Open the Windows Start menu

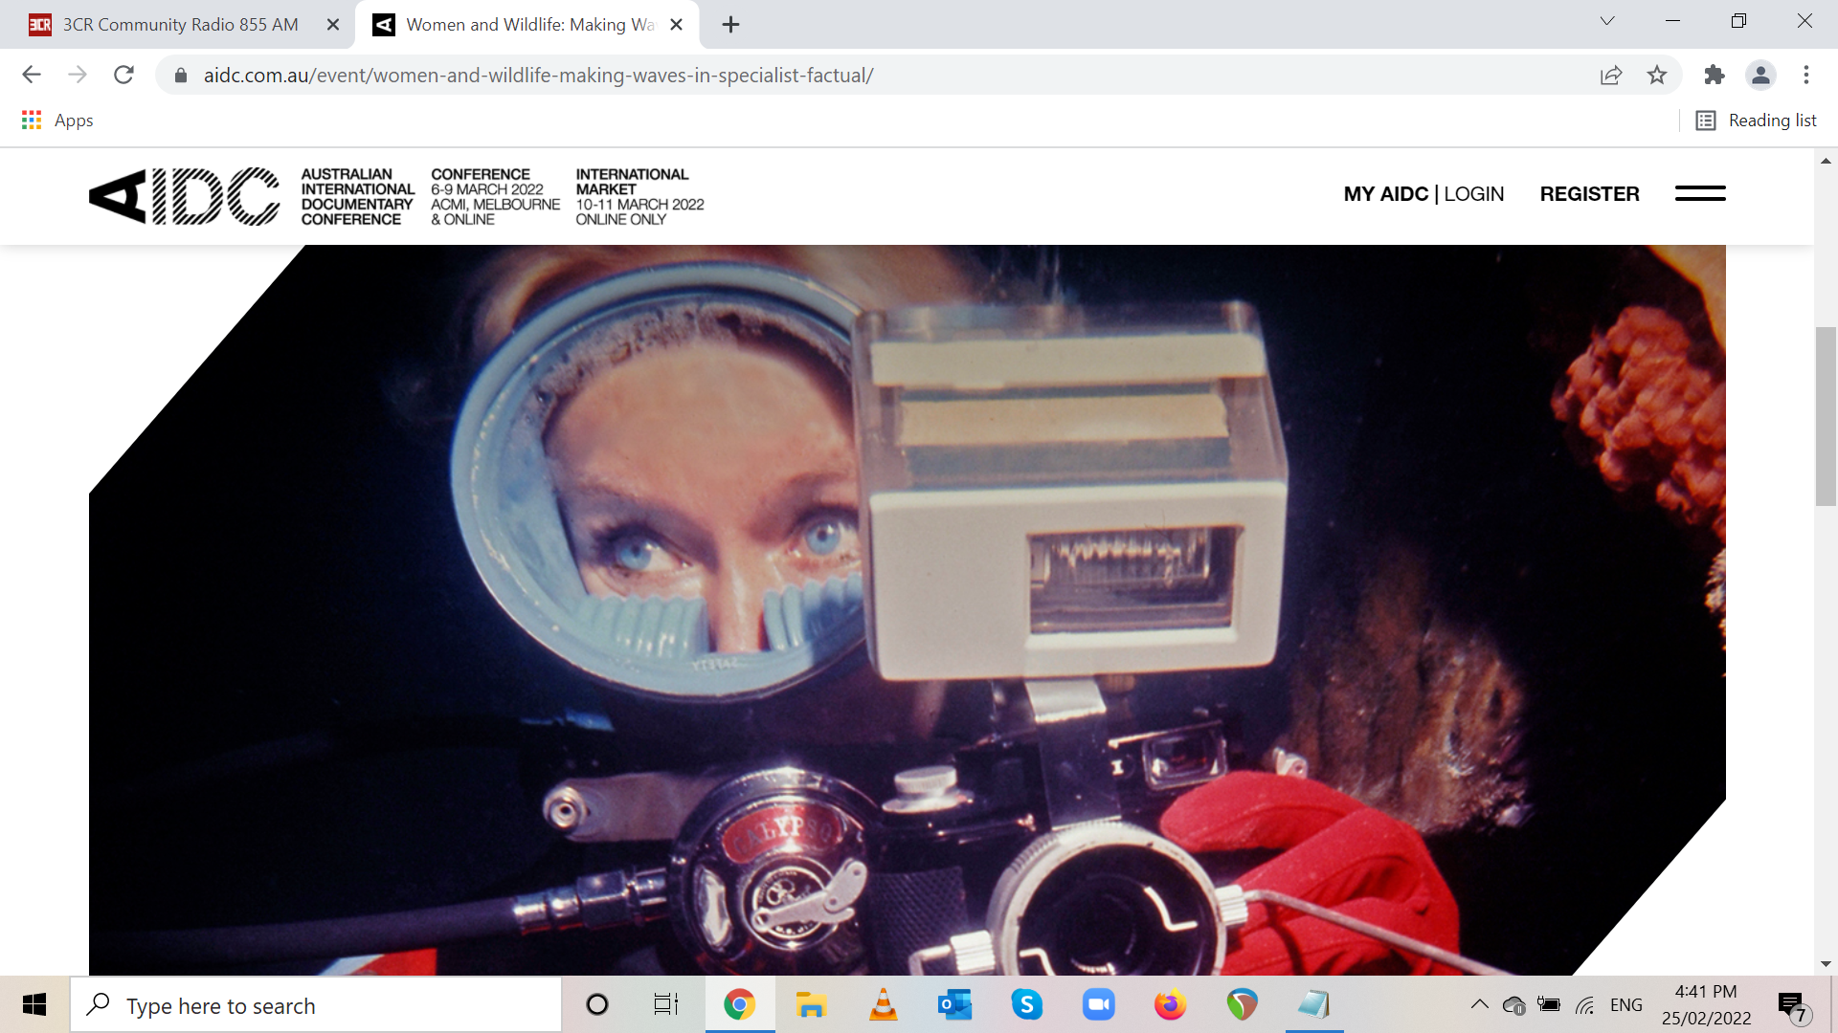point(34,1004)
